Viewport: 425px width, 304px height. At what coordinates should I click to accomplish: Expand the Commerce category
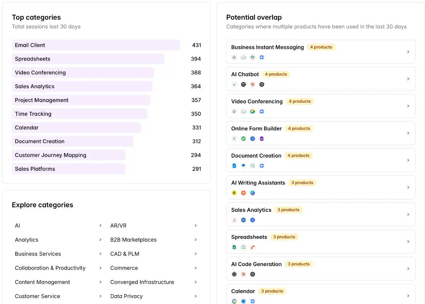tap(195, 268)
